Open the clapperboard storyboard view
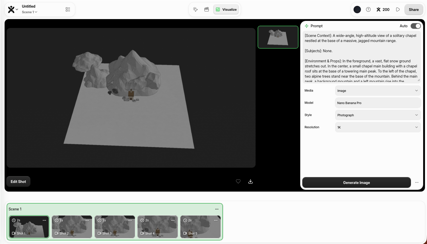Viewport: 427px width, 244px height. click(x=207, y=9)
